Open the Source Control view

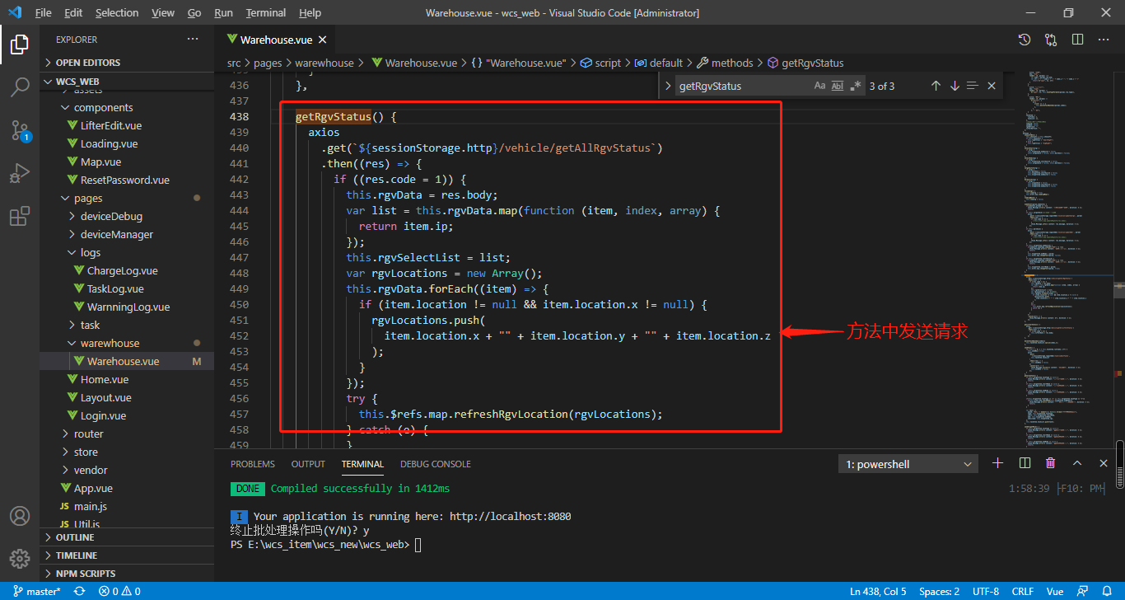pyautogui.click(x=20, y=130)
